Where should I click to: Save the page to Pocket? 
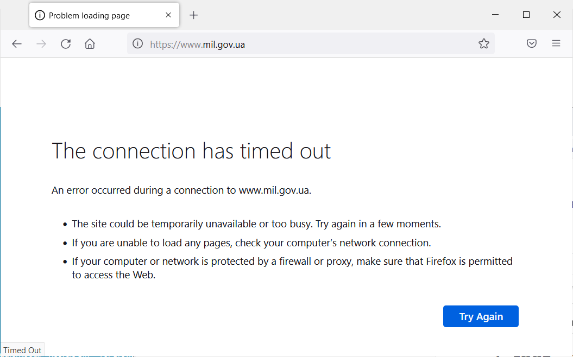click(x=532, y=44)
